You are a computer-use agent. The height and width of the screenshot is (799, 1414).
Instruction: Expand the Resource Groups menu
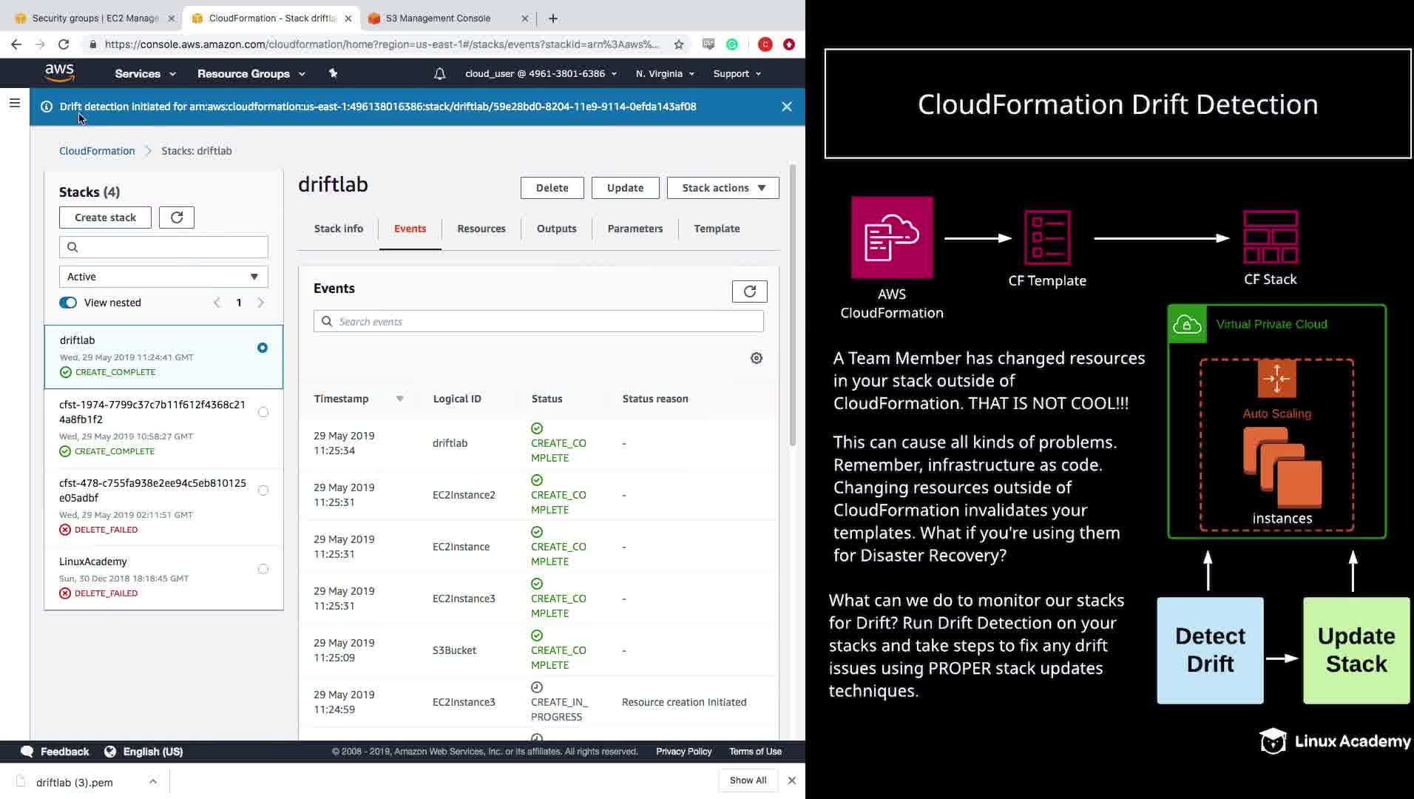click(x=251, y=73)
